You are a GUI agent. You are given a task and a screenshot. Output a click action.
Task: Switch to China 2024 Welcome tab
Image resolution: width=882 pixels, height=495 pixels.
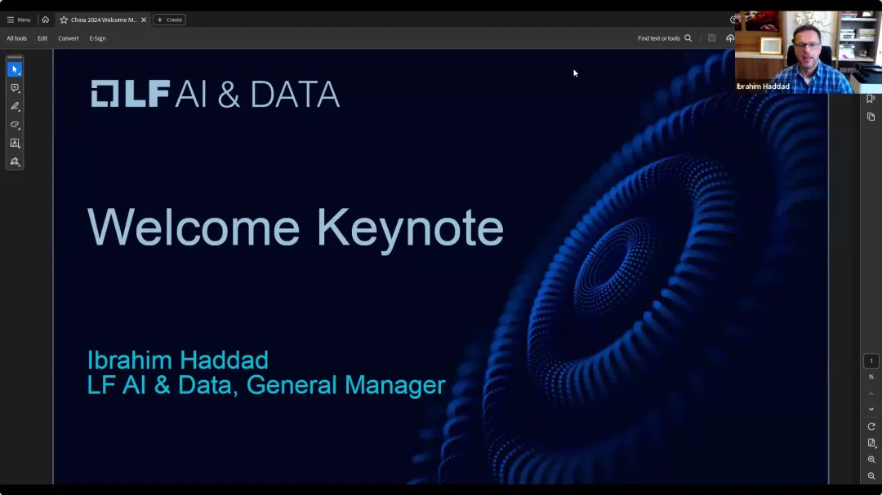click(x=104, y=20)
